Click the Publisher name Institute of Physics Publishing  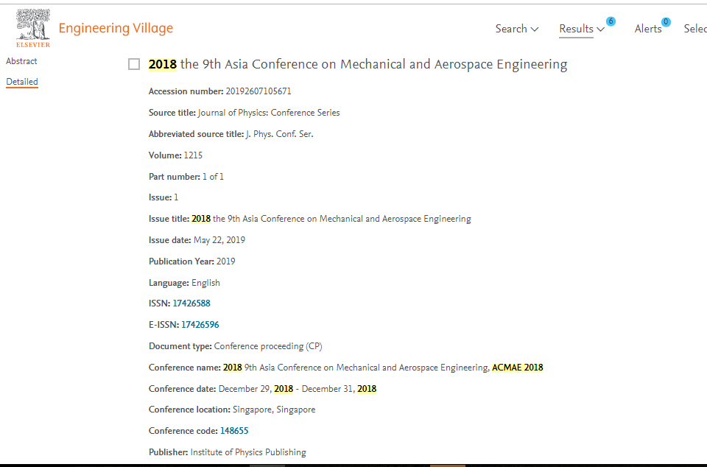pos(248,452)
